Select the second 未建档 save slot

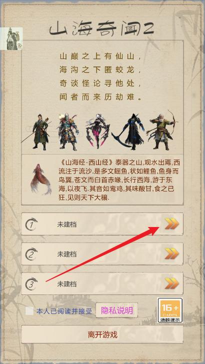102,253
